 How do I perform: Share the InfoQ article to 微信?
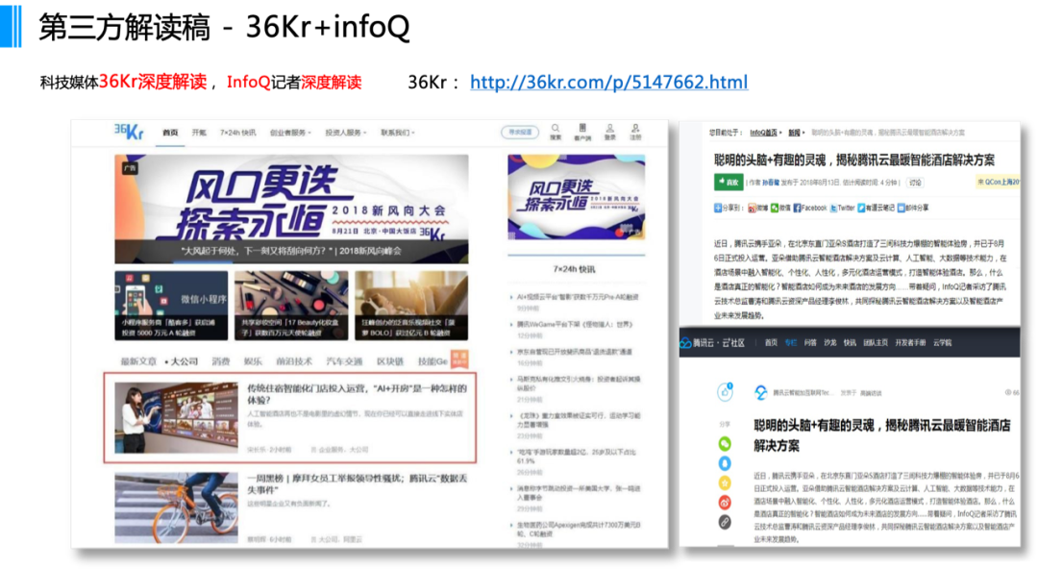pos(779,208)
